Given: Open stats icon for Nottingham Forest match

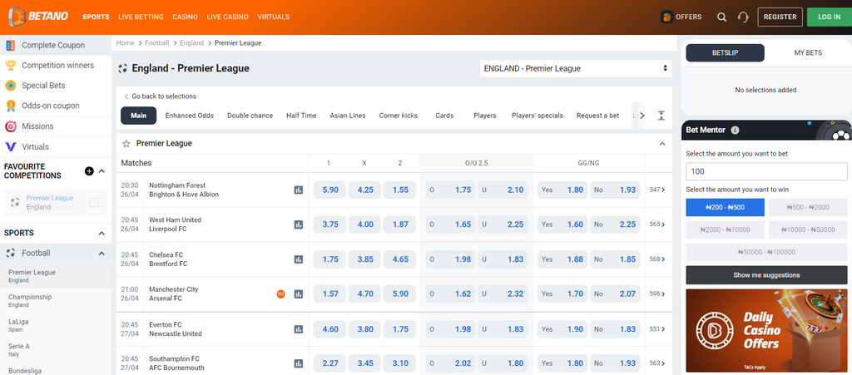Looking at the screenshot, I should point(299,190).
